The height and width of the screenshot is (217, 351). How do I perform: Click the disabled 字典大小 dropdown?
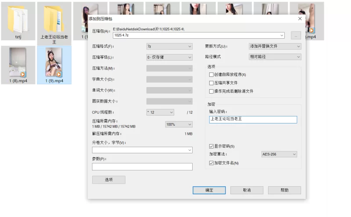click(x=169, y=79)
